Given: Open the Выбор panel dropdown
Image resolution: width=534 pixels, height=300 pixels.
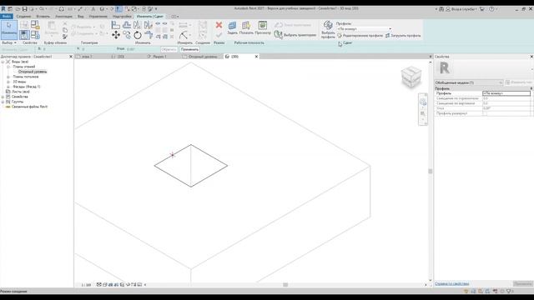Looking at the screenshot, I should click(9, 42).
